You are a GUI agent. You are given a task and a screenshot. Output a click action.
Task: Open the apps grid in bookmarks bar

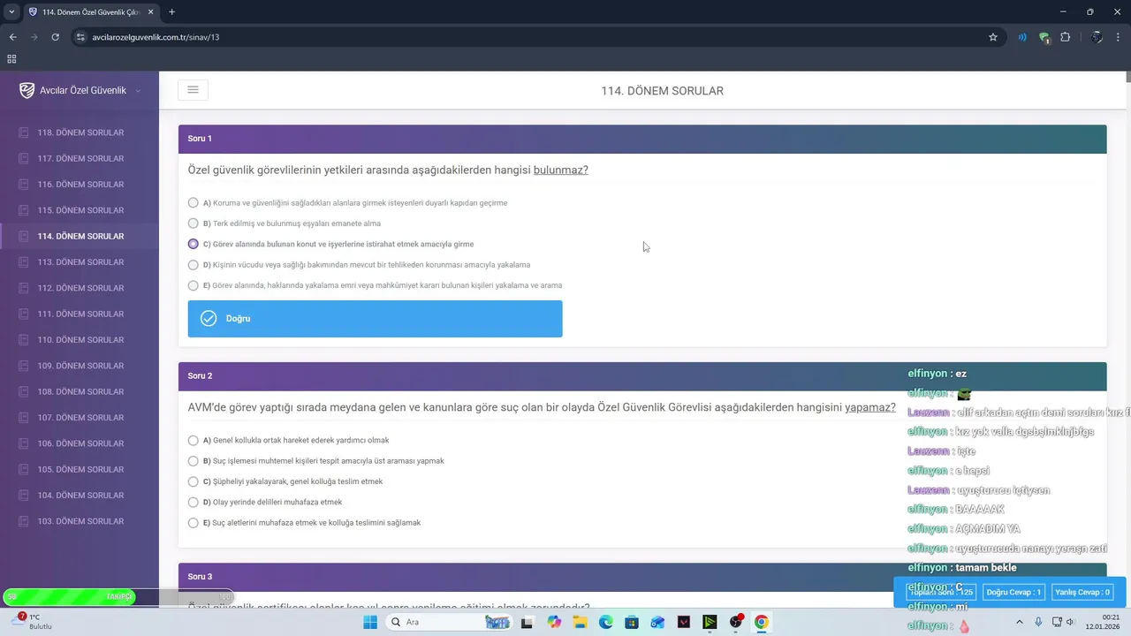[x=11, y=59]
